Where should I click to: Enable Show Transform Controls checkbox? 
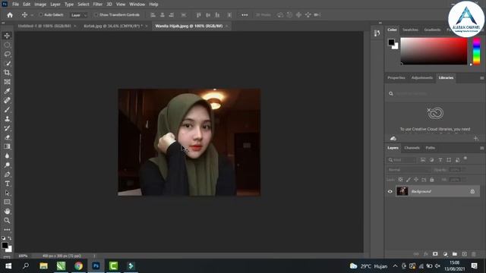click(96, 15)
